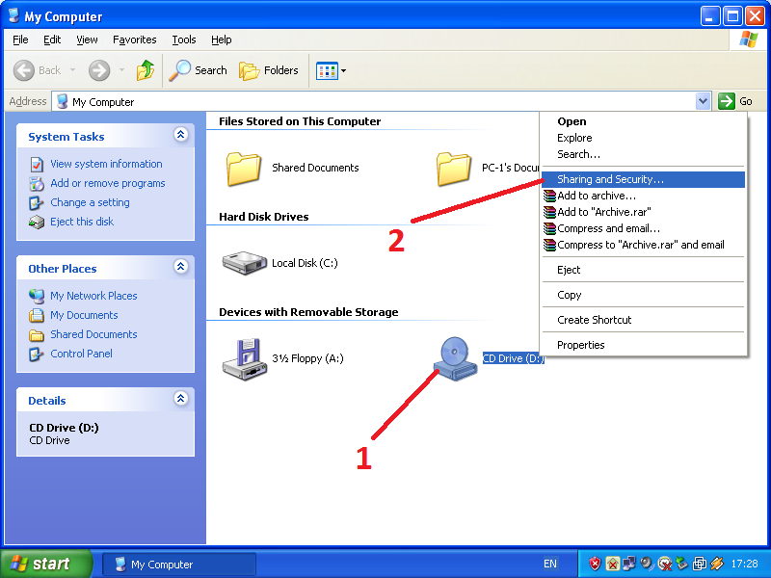Viewport: 771px width, 578px height.
Task: Click the Windows flag logo icon
Action: 749,39
